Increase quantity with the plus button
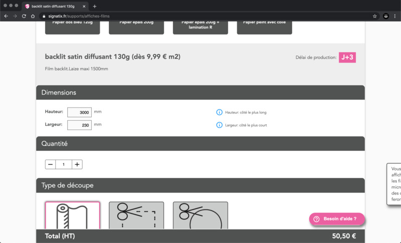Image resolution: width=401 pixels, height=243 pixels. click(77, 164)
